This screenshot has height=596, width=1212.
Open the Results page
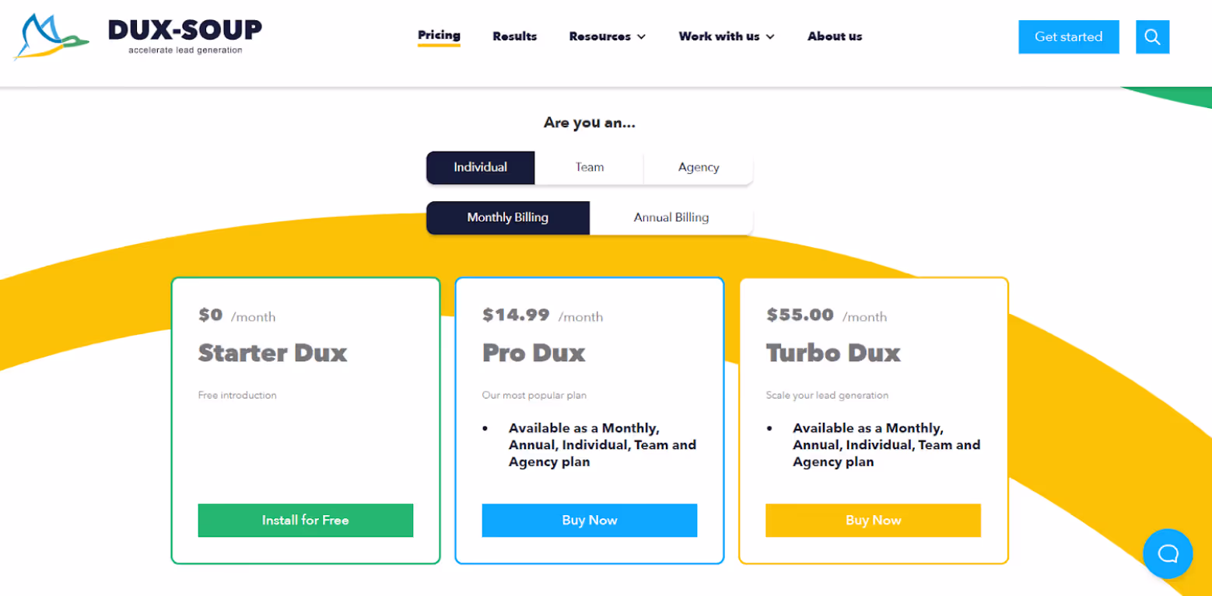(514, 36)
